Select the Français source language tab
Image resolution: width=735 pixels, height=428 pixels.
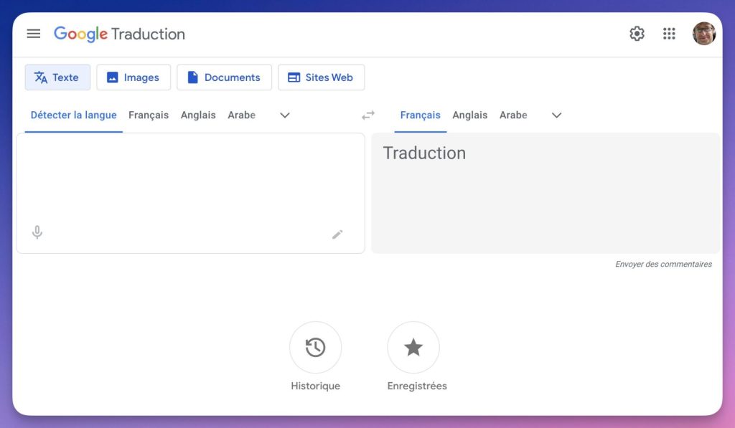[148, 115]
